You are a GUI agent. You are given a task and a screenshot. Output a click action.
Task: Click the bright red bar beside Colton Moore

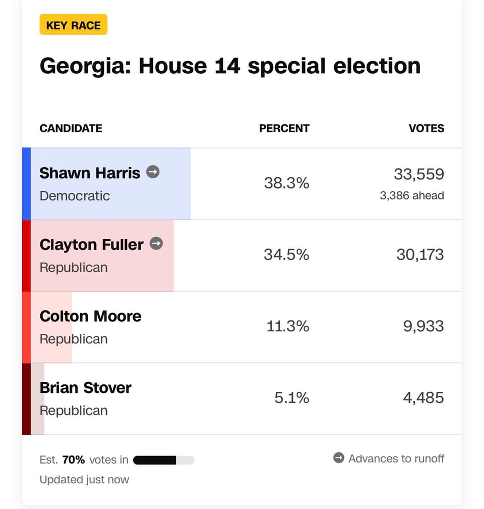26,327
